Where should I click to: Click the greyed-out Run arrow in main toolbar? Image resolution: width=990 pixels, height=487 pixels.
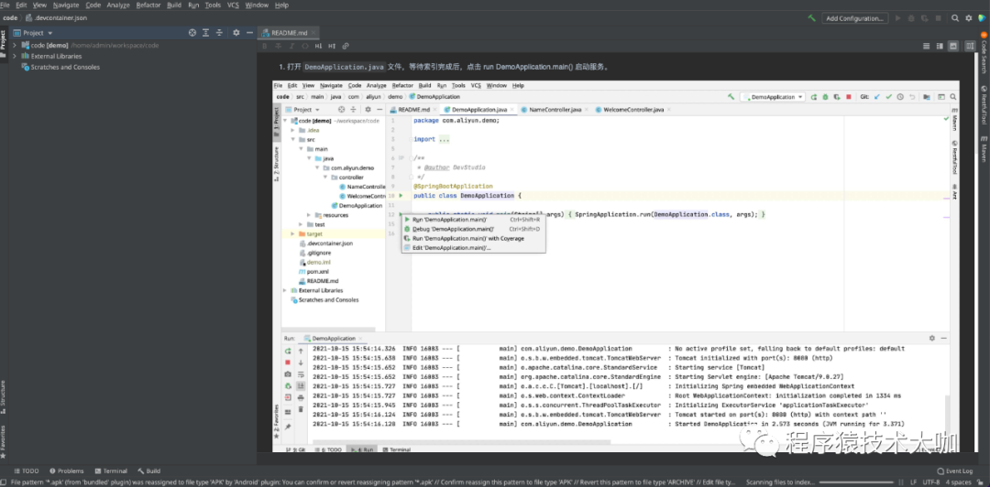(x=897, y=18)
